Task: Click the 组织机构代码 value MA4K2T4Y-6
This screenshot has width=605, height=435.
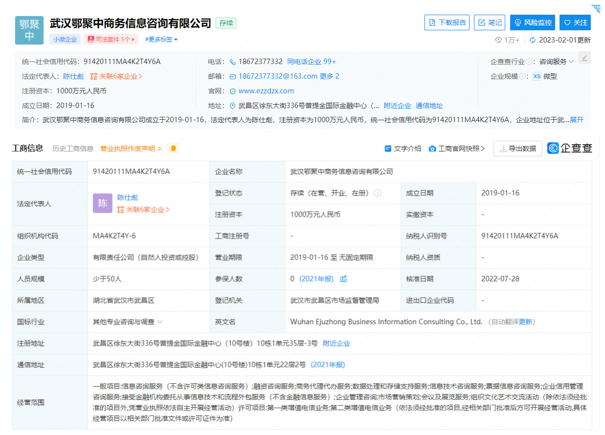Action: coord(114,236)
